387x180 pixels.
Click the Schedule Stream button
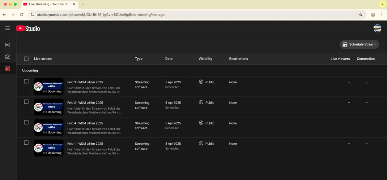coord(359,44)
